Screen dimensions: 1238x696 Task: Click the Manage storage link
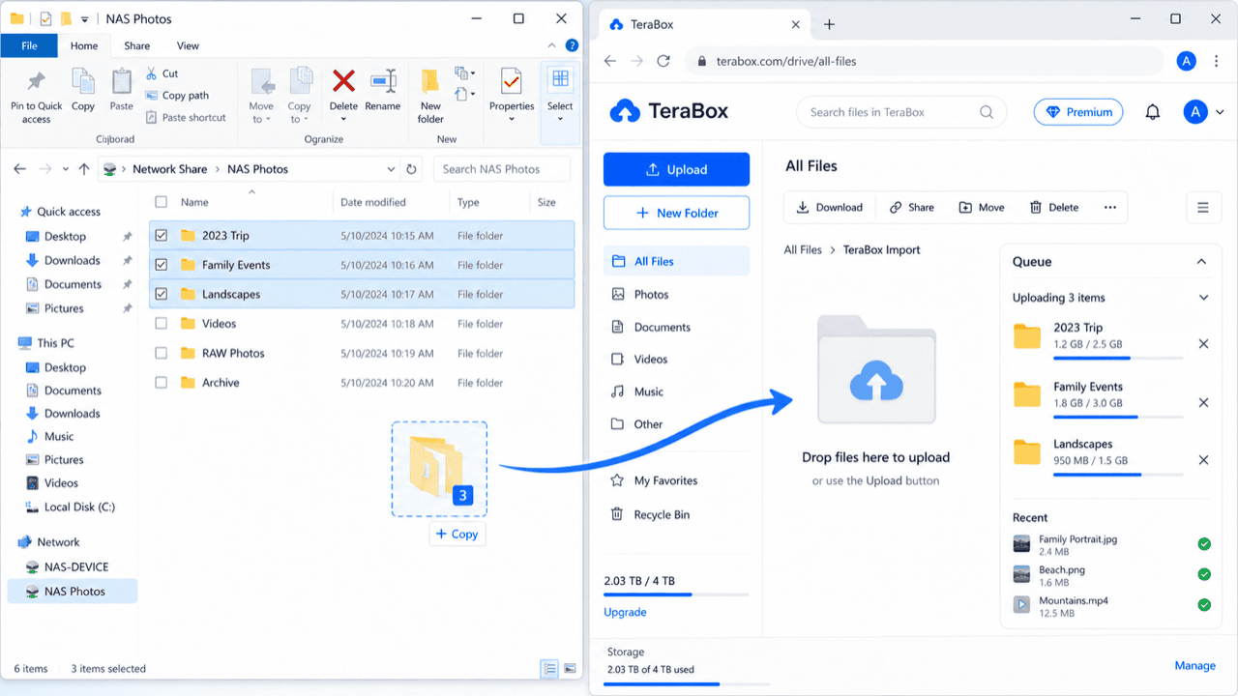[1194, 665]
